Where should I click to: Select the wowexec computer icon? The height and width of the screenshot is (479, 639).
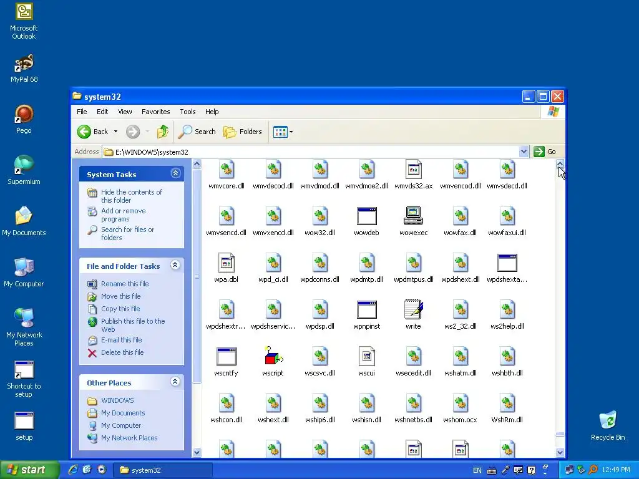point(413,215)
